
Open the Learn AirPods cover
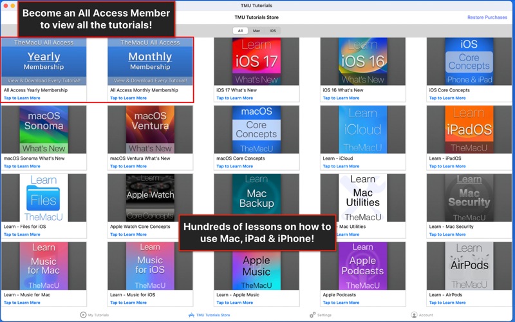[x=469, y=266]
